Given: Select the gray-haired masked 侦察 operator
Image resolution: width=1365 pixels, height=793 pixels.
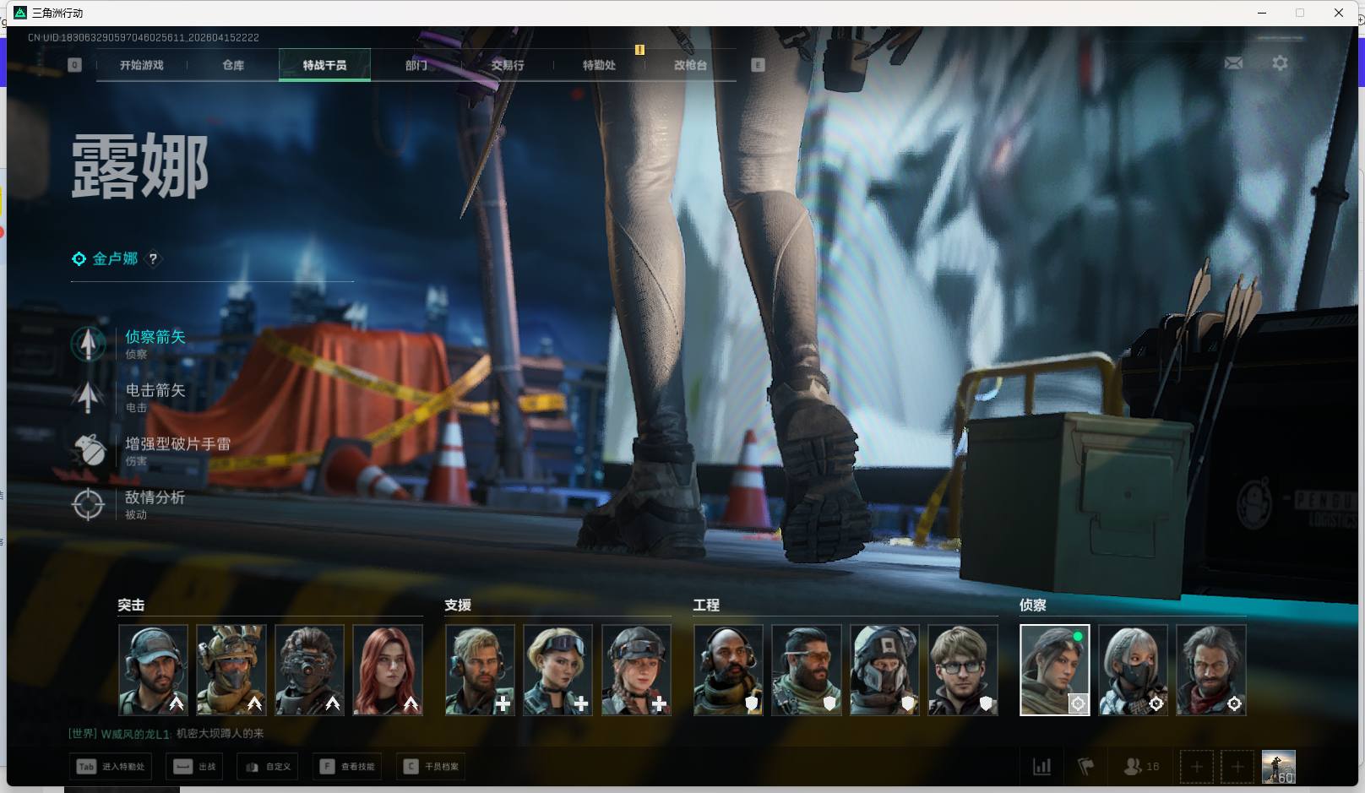Looking at the screenshot, I should [x=1133, y=670].
